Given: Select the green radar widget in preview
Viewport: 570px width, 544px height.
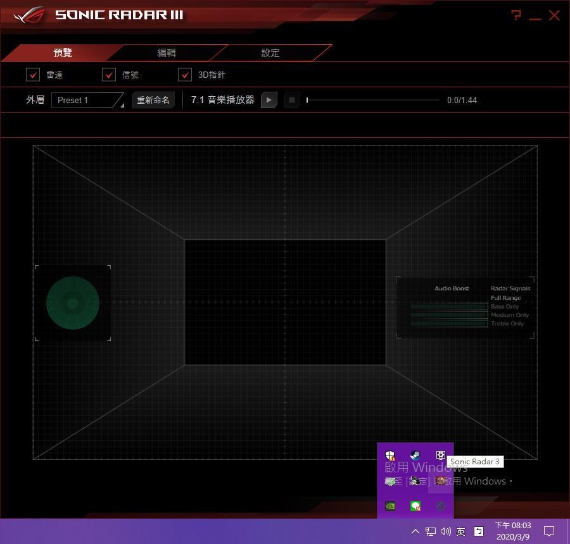Looking at the screenshot, I should [x=73, y=303].
